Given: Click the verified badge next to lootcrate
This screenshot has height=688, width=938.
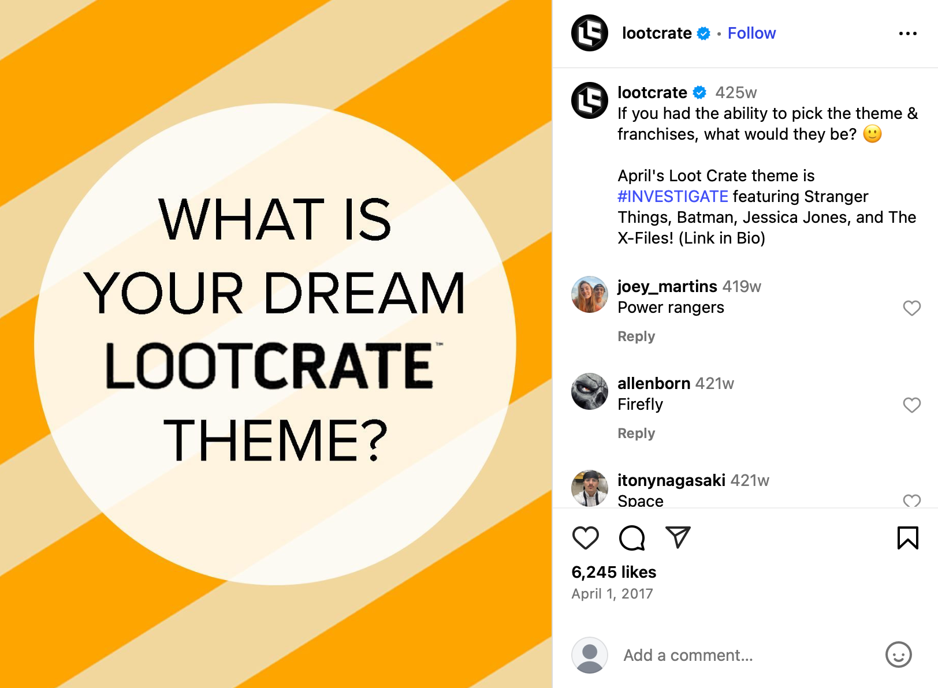Looking at the screenshot, I should tap(703, 33).
